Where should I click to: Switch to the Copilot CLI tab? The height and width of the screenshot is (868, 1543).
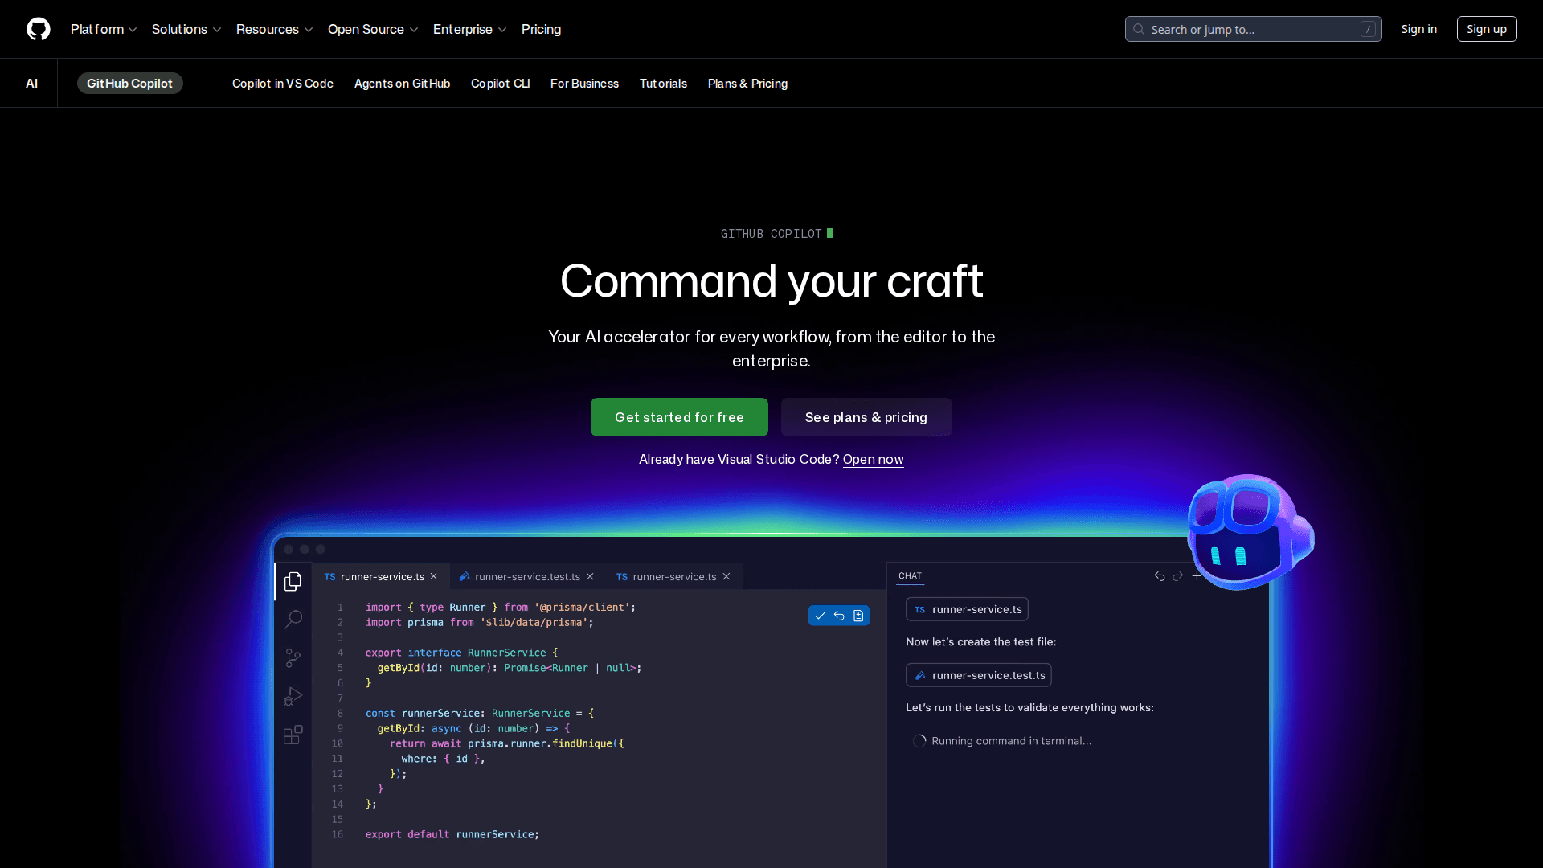[x=500, y=83]
